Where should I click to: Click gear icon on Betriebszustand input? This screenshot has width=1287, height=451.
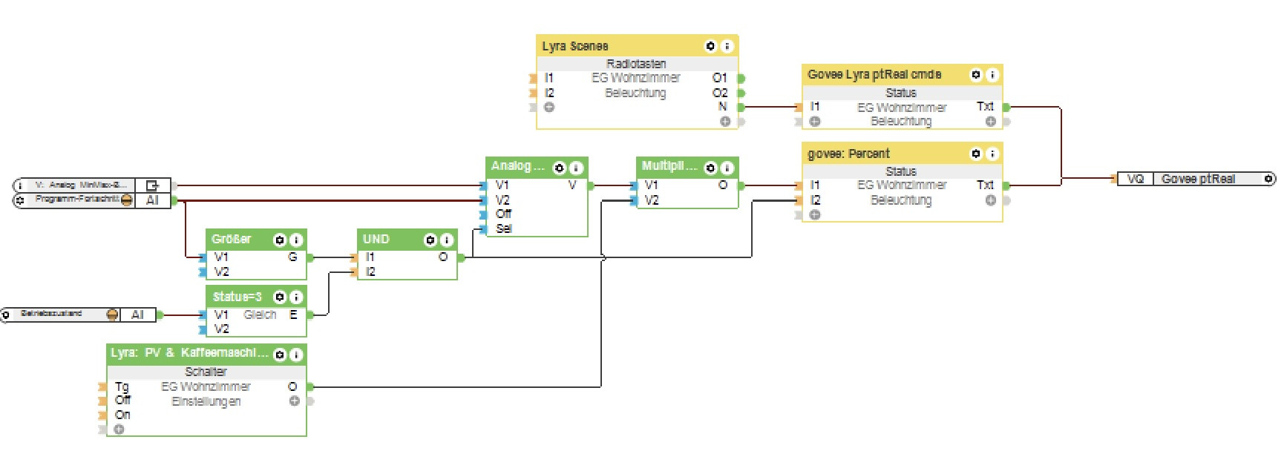tap(6, 315)
